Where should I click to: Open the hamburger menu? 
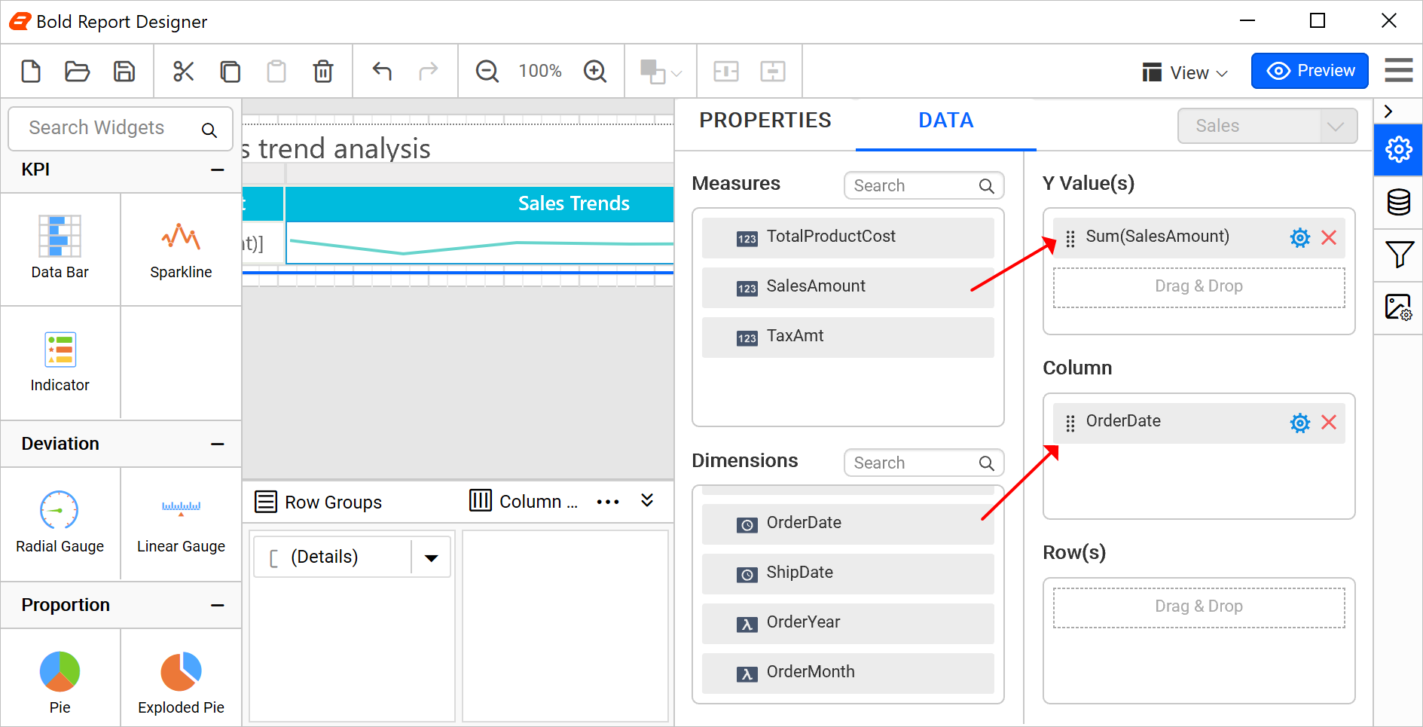[1398, 70]
